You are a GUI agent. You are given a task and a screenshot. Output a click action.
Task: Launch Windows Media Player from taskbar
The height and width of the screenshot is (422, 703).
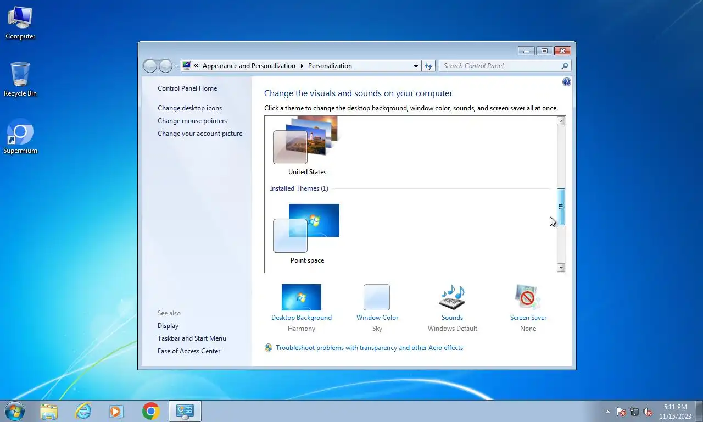click(116, 411)
